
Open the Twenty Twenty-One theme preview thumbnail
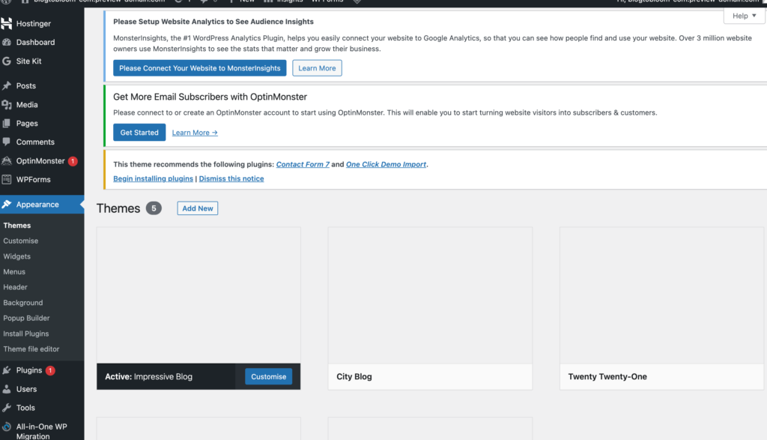(662, 295)
